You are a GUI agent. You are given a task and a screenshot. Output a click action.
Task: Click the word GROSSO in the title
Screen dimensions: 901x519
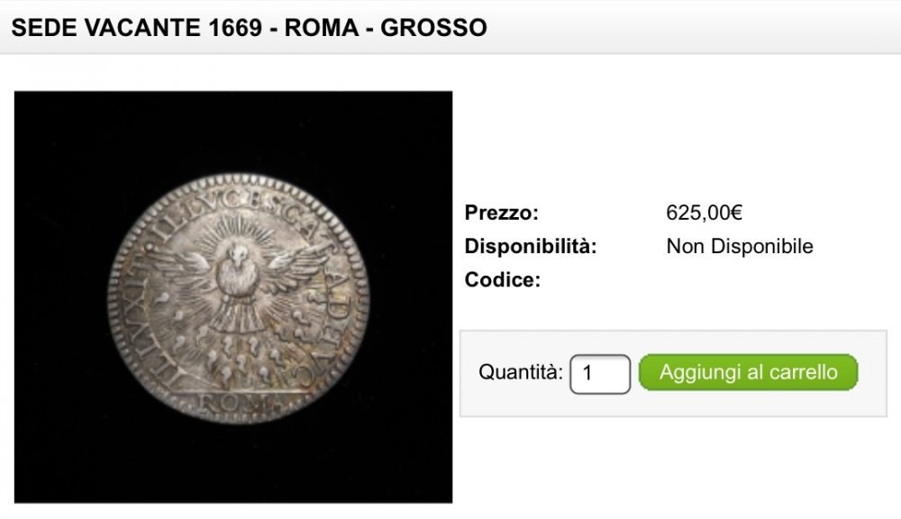point(433,27)
